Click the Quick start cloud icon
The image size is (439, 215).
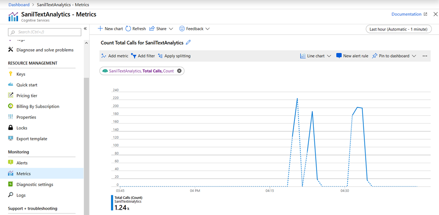pos(11,85)
